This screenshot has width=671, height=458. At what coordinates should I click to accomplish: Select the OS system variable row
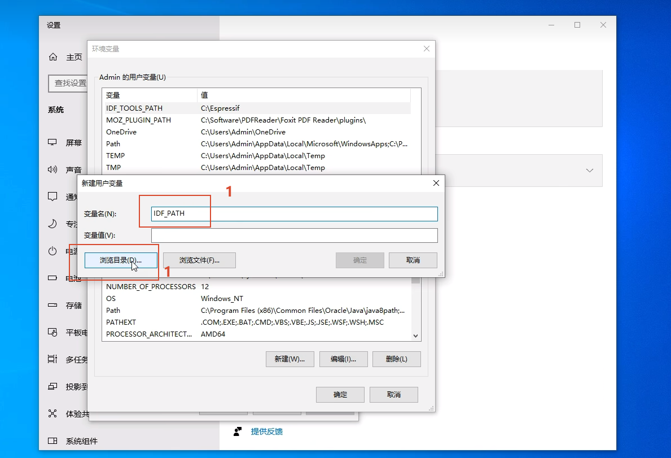pos(257,298)
